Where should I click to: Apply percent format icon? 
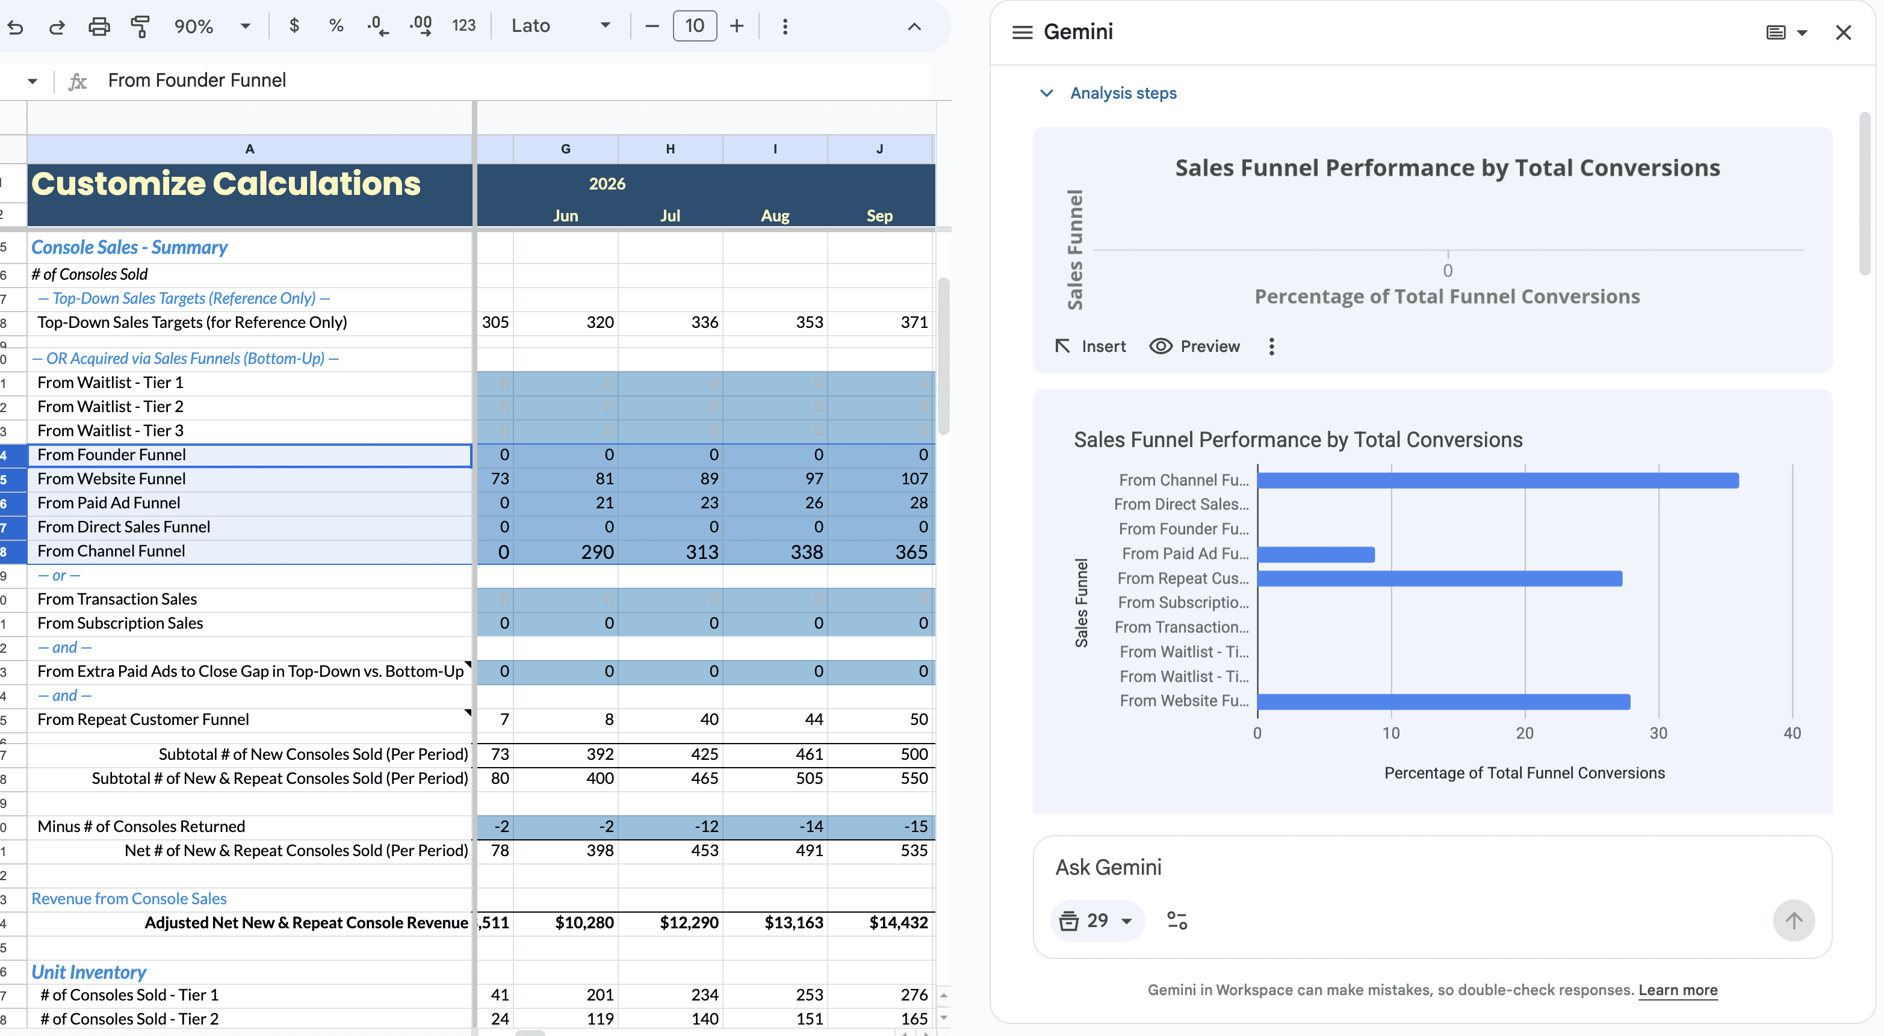[336, 26]
